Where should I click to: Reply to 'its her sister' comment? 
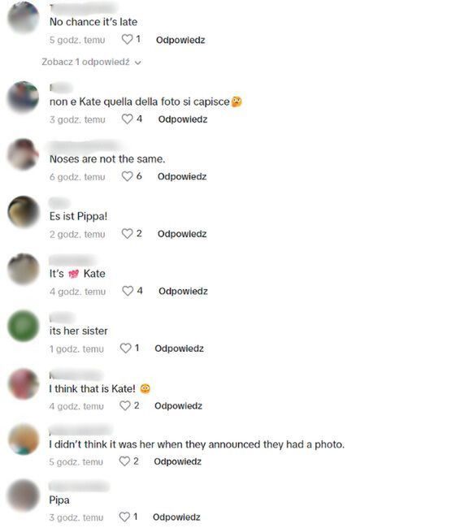[x=180, y=348]
